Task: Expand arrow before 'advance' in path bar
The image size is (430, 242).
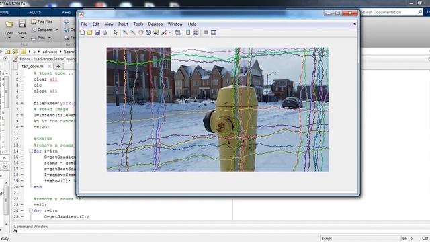Action: click(x=39, y=52)
